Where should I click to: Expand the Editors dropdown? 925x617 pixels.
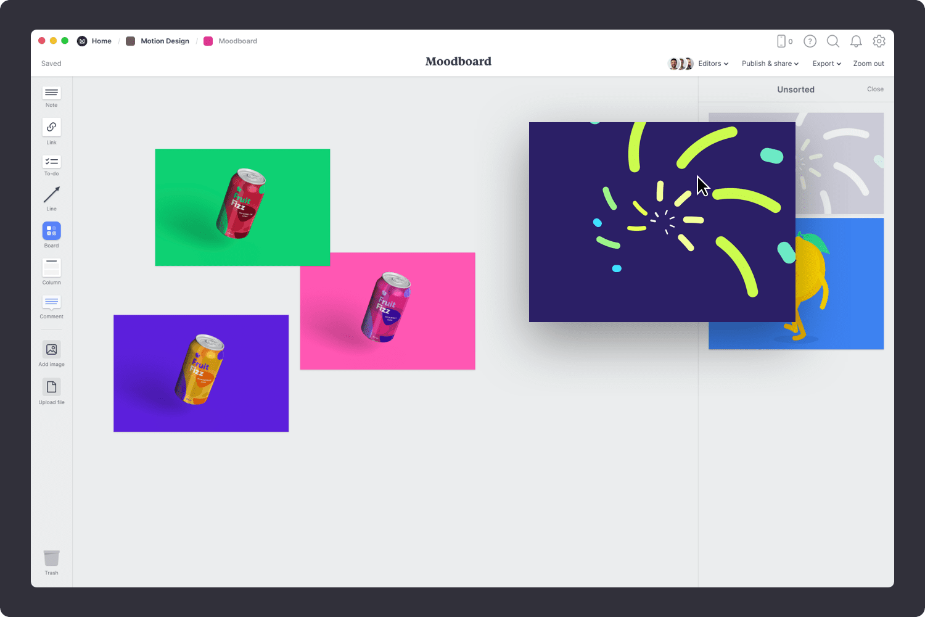(x=712, y=63)
